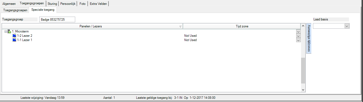Switch to the Algemeen tab
Screen dimensions: 363x102
point(9,4)
